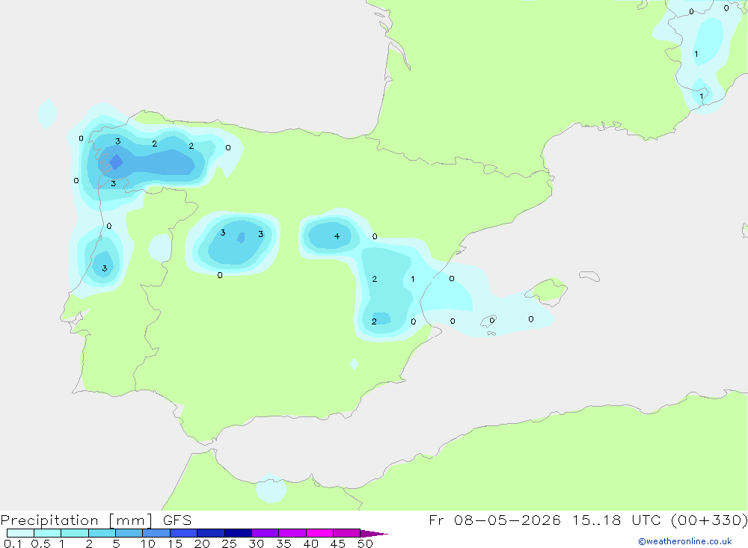Select the 45–50 mm legend swatch

click(347, 533)
